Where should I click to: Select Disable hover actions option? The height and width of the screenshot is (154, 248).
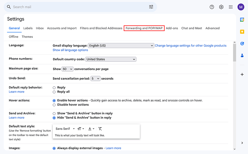(54, 105)
